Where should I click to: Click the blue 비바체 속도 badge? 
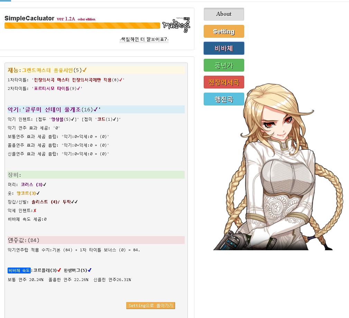[19, 270]
